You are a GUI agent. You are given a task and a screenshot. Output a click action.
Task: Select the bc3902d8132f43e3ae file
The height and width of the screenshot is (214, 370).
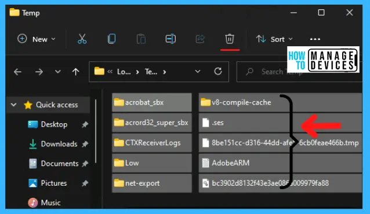coord(280,183)
